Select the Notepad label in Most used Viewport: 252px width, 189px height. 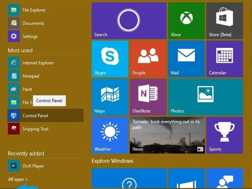[31, 76]
